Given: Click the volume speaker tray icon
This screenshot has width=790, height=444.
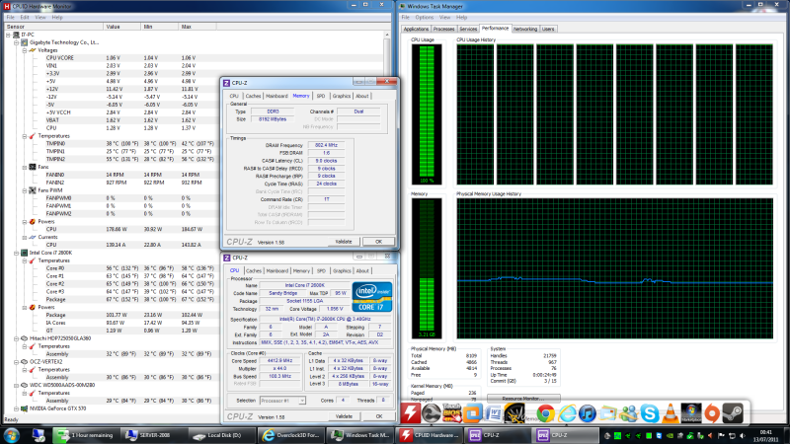Looking at the screenshot, I should pyautogui.click(x=743, y=435).
